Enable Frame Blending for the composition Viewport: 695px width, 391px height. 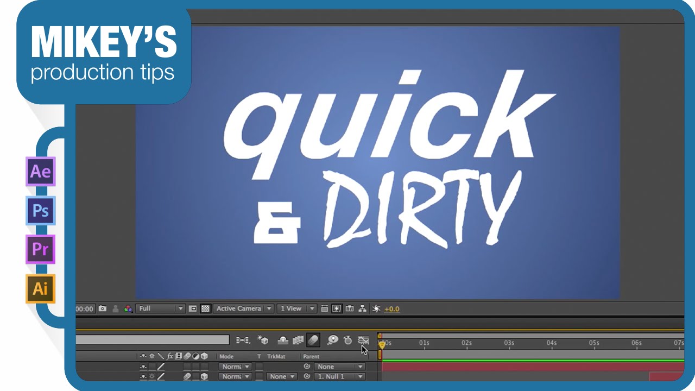click(x=298, y=340)
